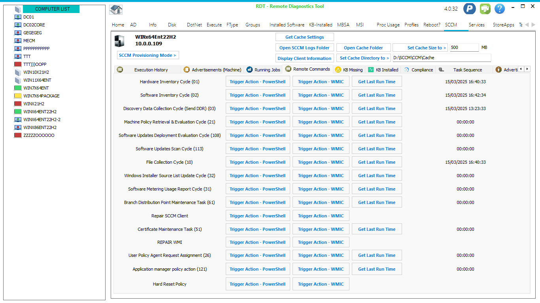Switch to the Installed Software tab

pyautogui.click(x=287, y=24)
